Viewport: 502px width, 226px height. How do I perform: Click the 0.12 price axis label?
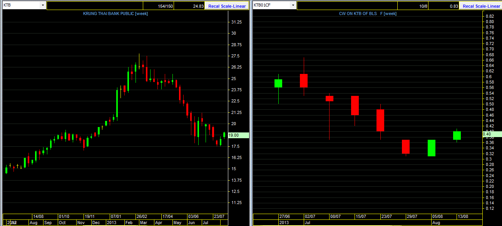(x=490, y=208)
